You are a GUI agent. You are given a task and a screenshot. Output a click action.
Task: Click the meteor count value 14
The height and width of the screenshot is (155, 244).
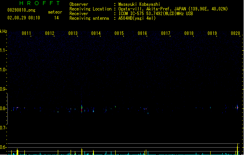click(57, 18)
